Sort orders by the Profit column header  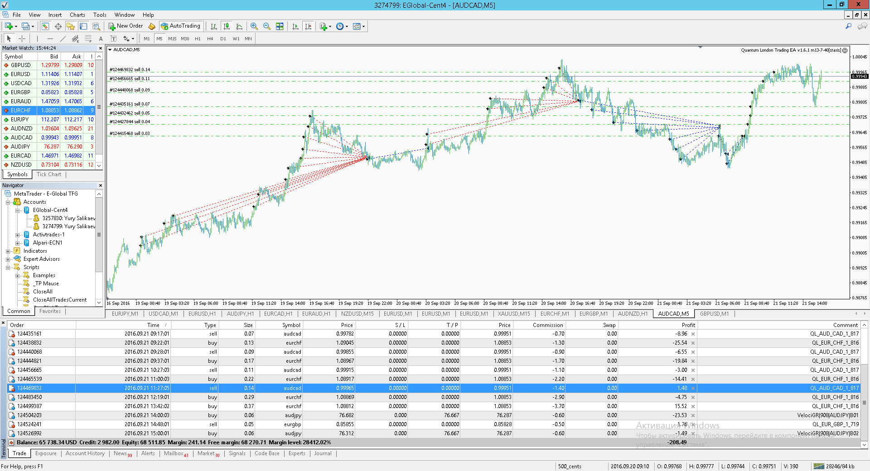(x=658, y=325)
